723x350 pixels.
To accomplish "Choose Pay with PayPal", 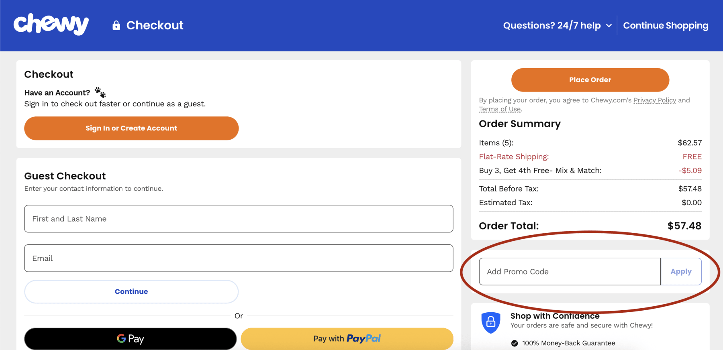I will pyautogui.click(x=347, y=338).
